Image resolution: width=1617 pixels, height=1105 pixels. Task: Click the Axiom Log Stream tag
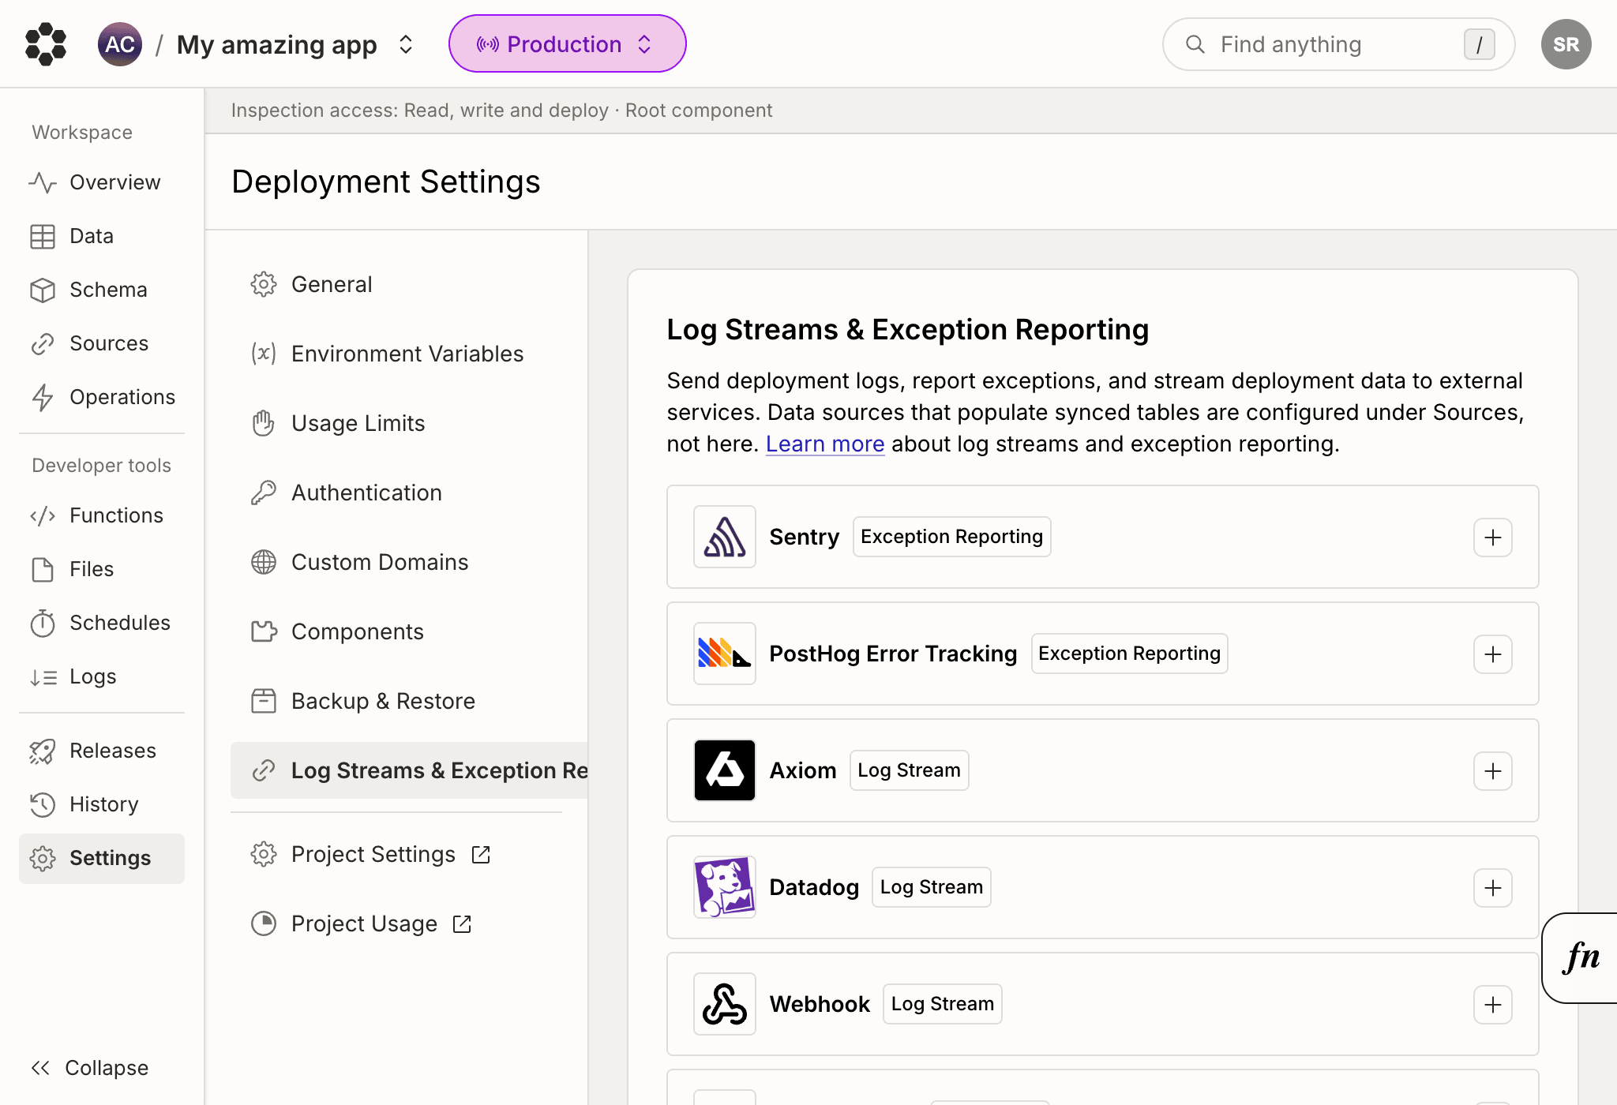pyautogui.click(x=909, y=770)
